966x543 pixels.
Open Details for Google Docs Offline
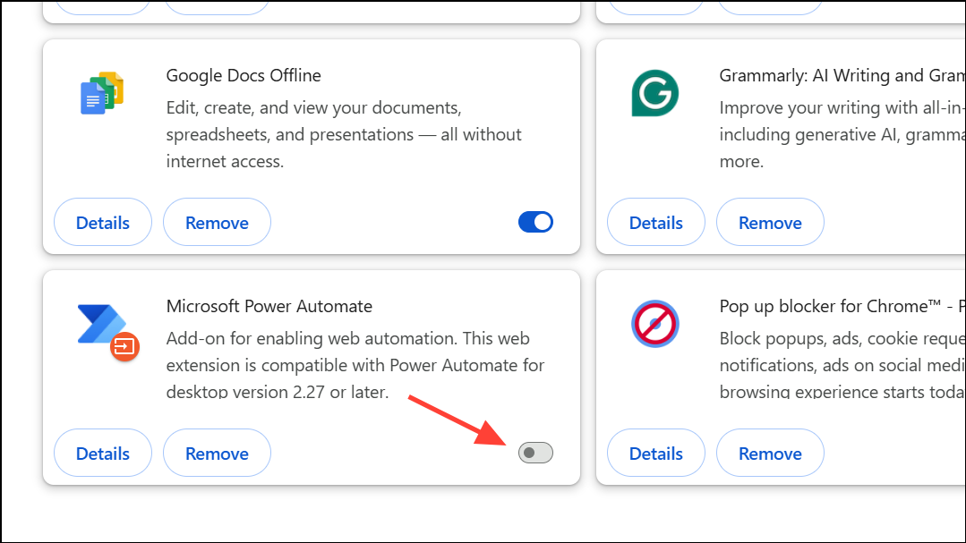tap(102, 221)
